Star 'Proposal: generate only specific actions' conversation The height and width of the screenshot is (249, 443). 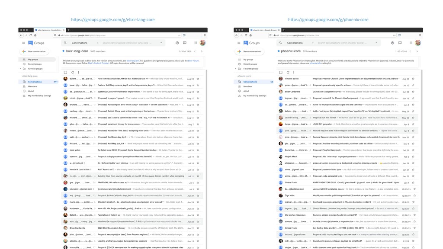[x=413, y=85]
